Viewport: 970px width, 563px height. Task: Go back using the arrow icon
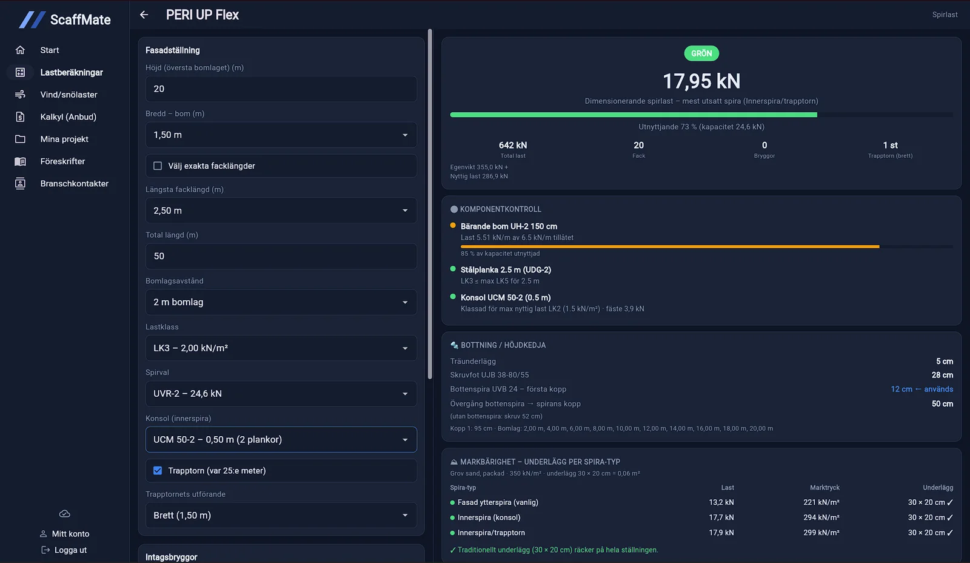coord(144,15)
